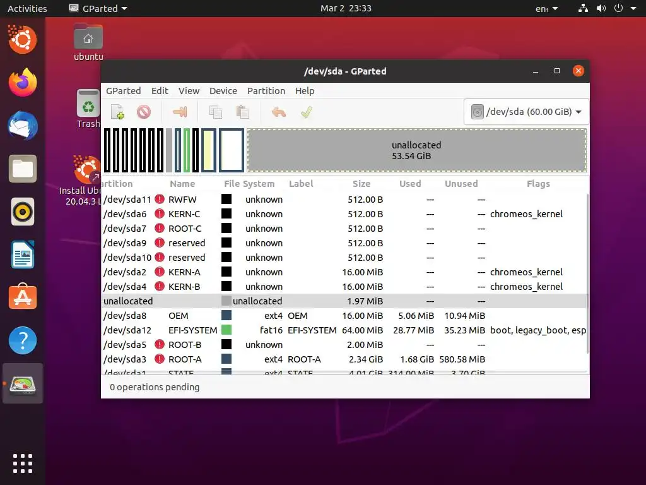
Task: Click the date and time clock
Action: 346,8
